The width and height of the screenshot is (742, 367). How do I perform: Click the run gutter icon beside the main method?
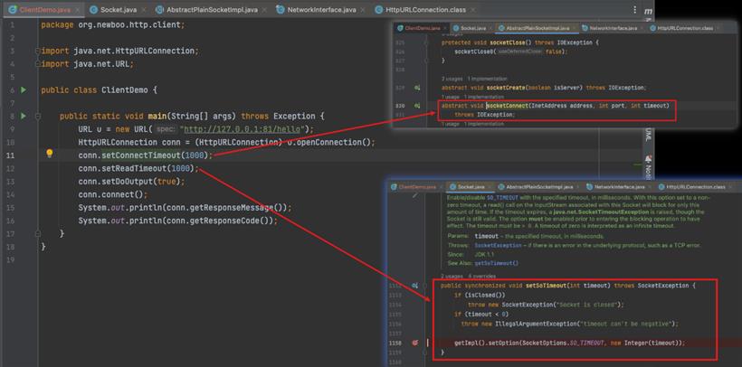[24, 116]
